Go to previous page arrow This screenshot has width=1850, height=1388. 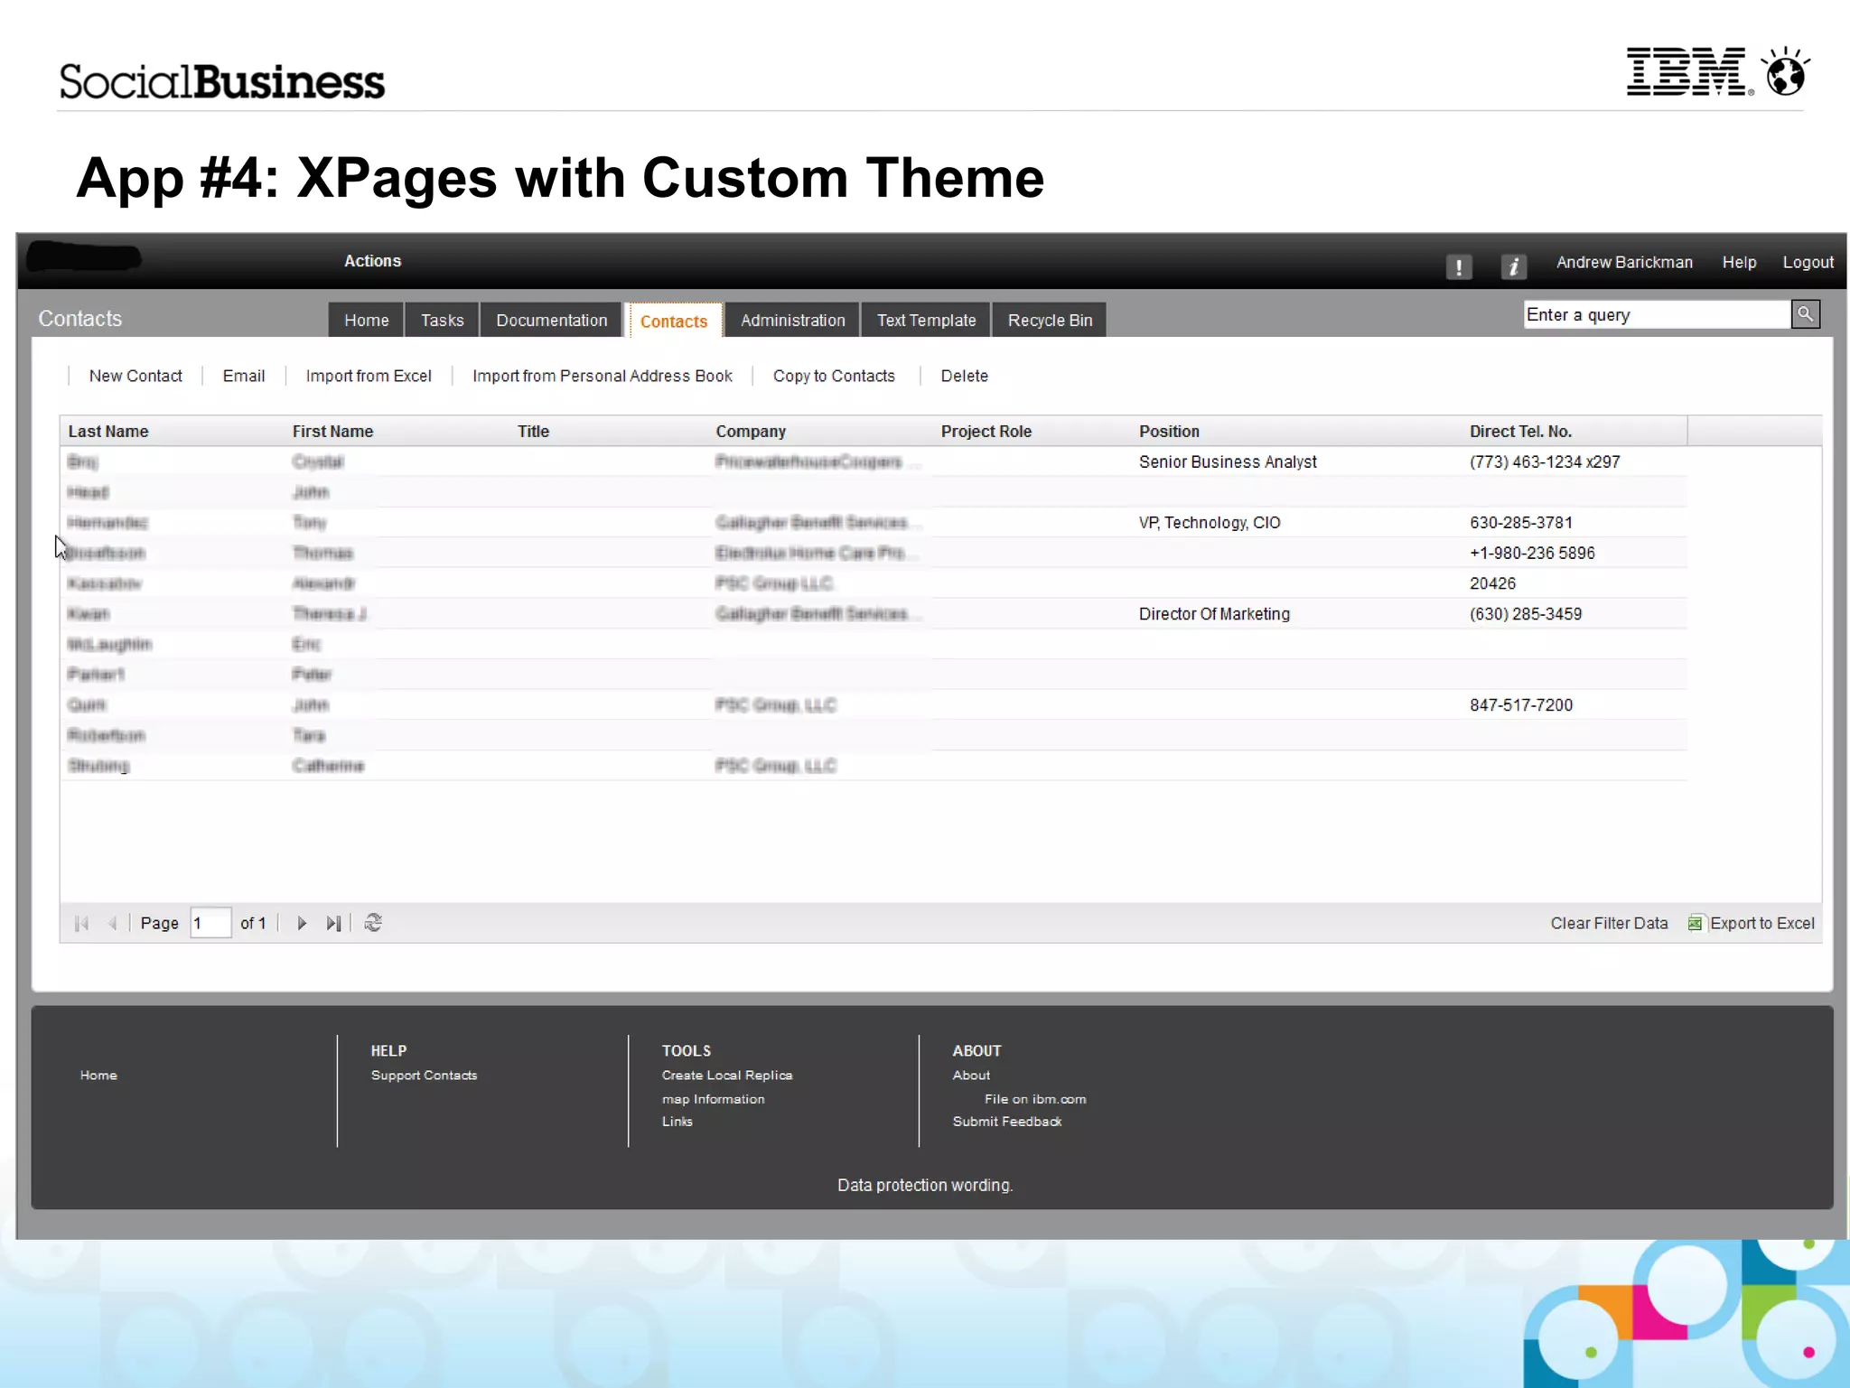point(113,923)
